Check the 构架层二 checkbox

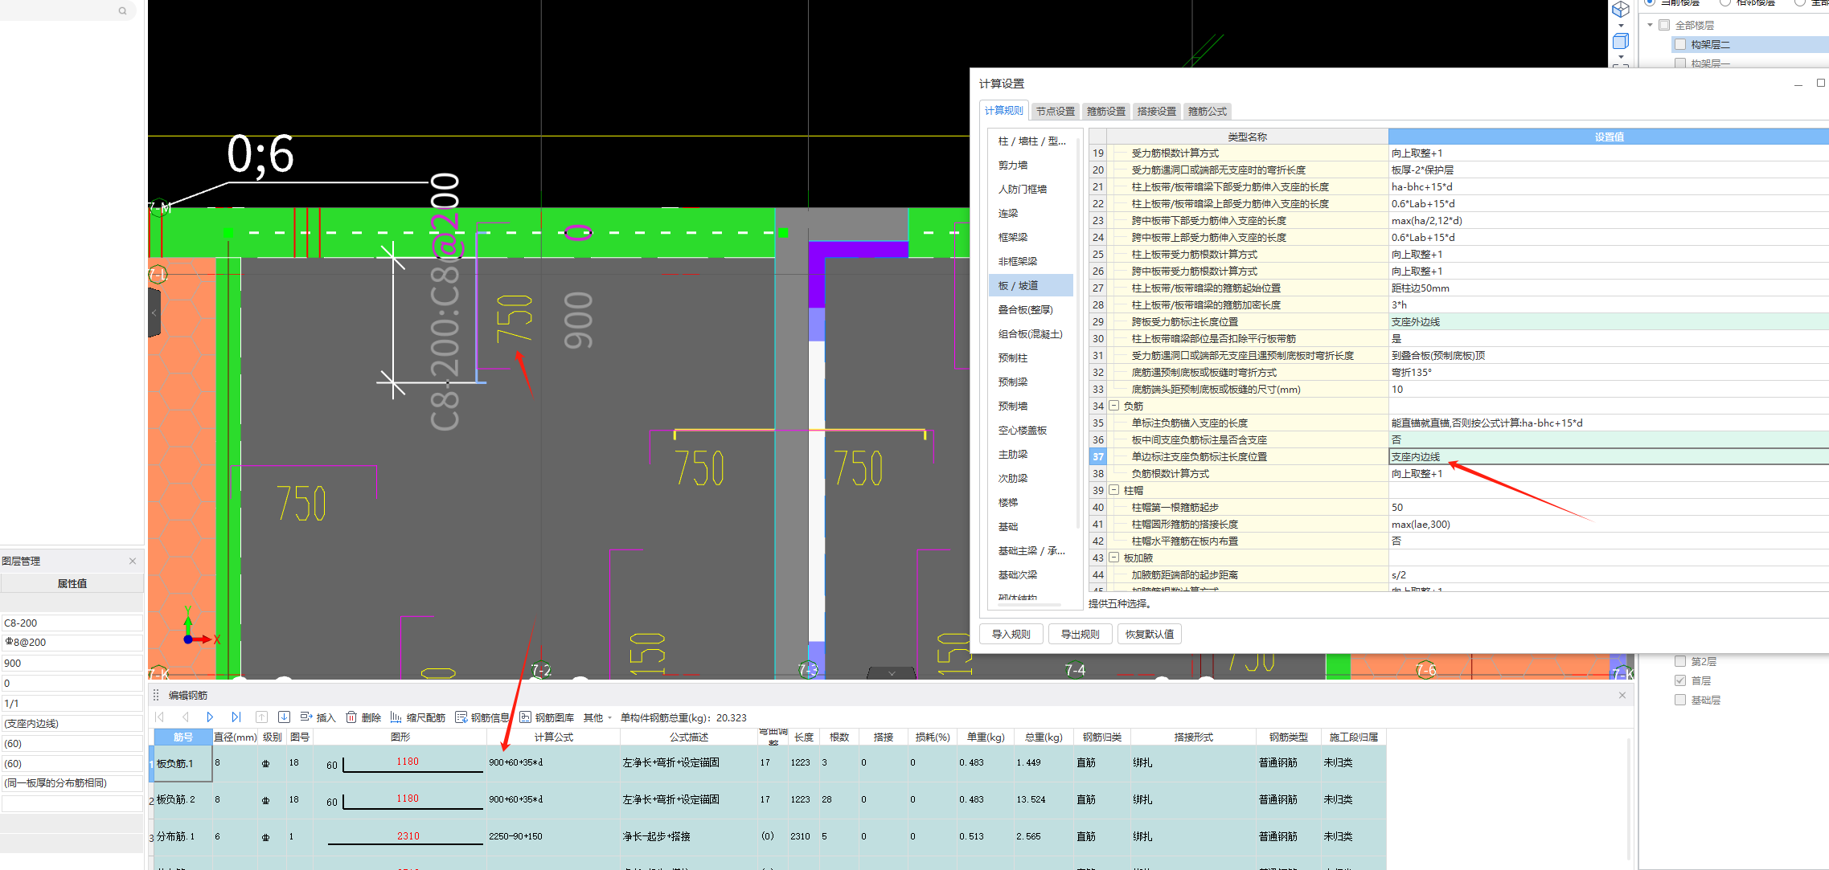(1680, 44)
